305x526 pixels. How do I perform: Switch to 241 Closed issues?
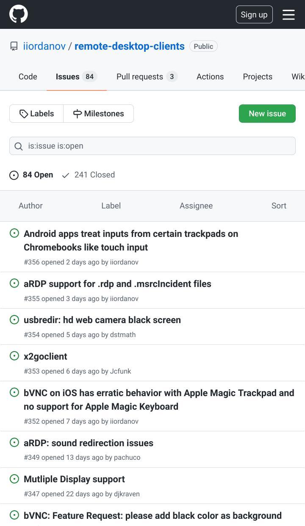tap(88, 175)
